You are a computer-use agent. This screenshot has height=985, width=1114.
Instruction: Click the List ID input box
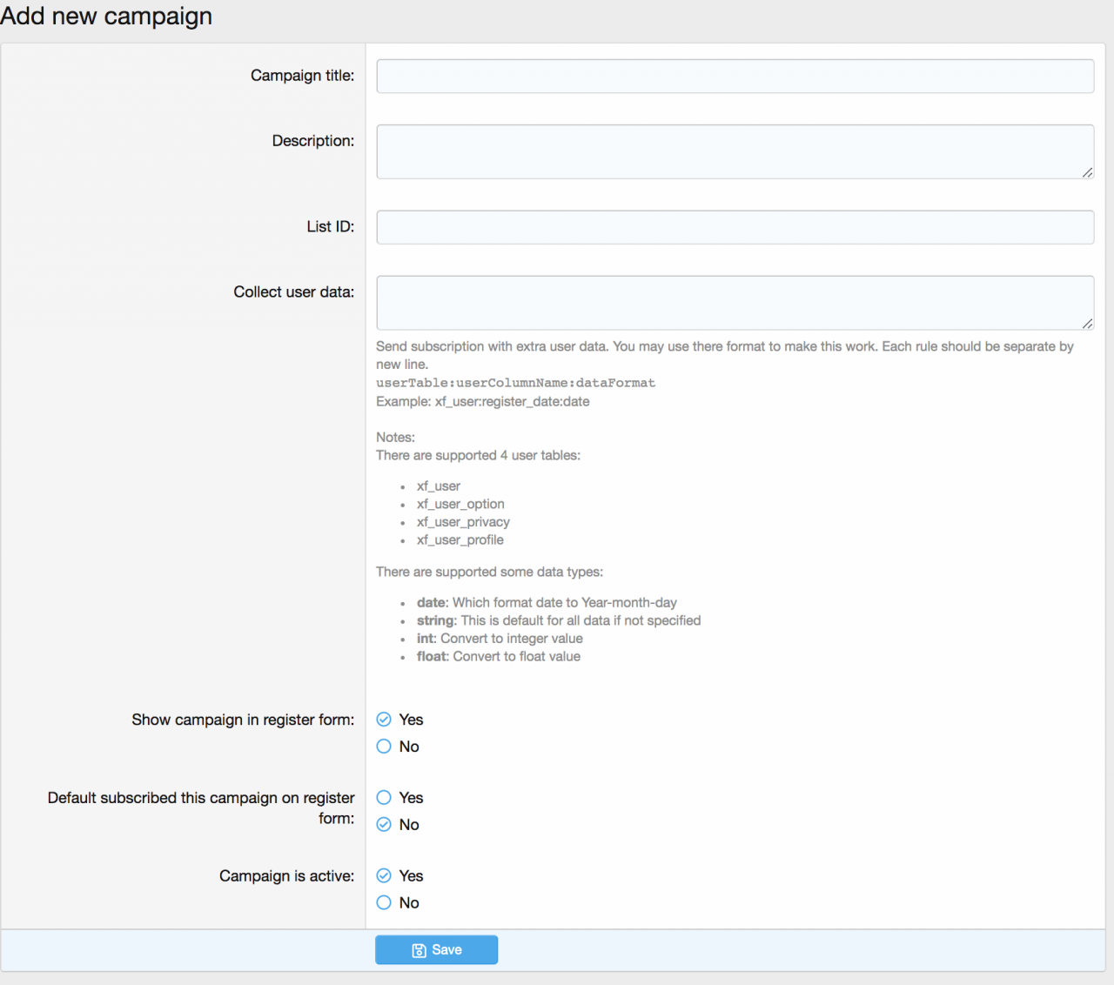pyautogui.click(x=735, y=227)
